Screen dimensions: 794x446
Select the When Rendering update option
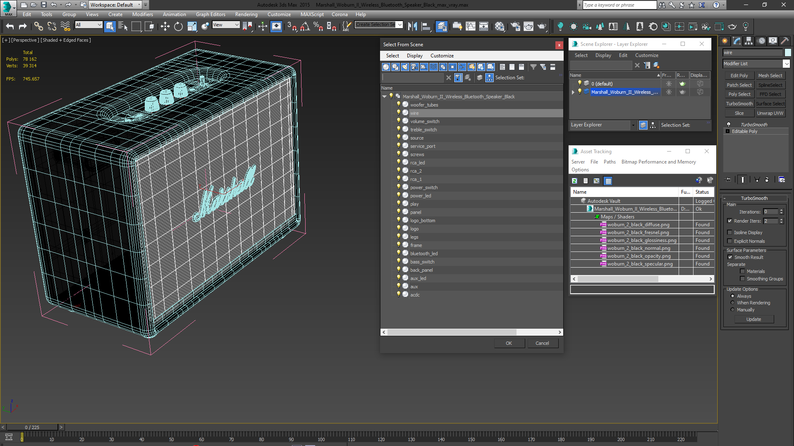[x=732, y=303]
